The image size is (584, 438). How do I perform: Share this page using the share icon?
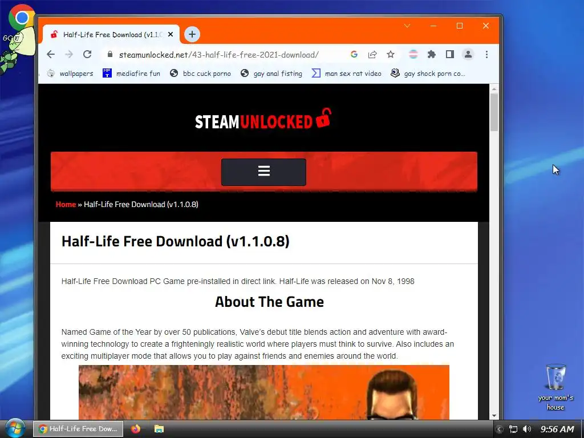tap(372, 54)
